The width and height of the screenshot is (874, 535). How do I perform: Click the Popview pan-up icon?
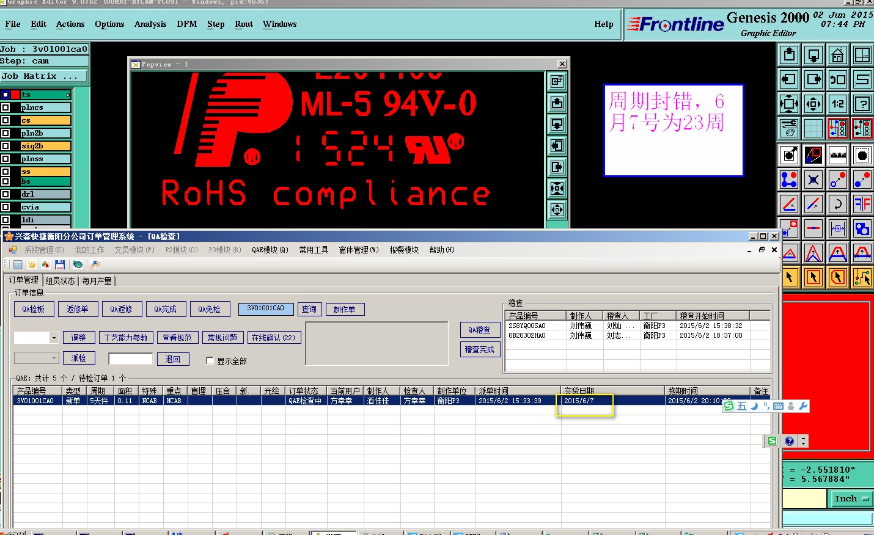(557, 103)
